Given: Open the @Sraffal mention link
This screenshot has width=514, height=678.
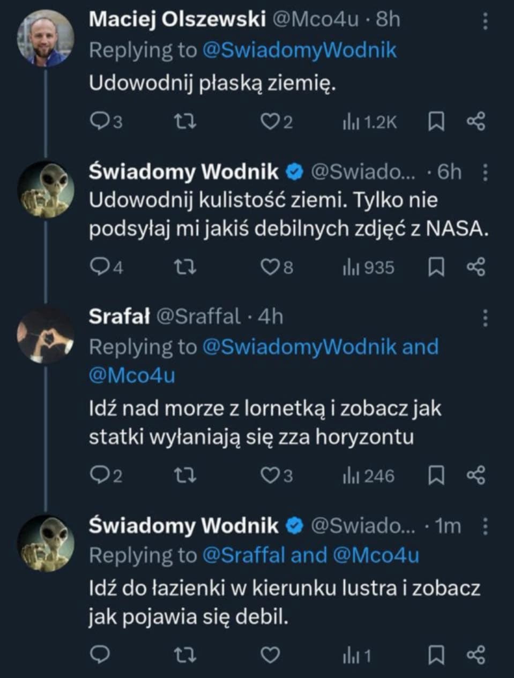Looking at the screenshot, I should pos(244,555).
